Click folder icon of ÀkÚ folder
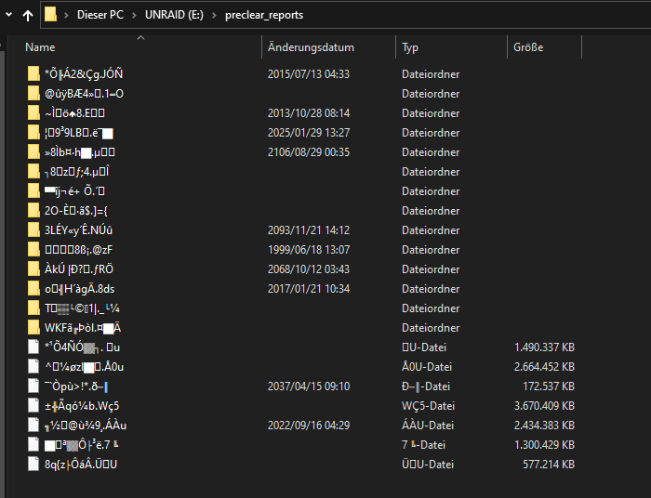 click(33, 269)
